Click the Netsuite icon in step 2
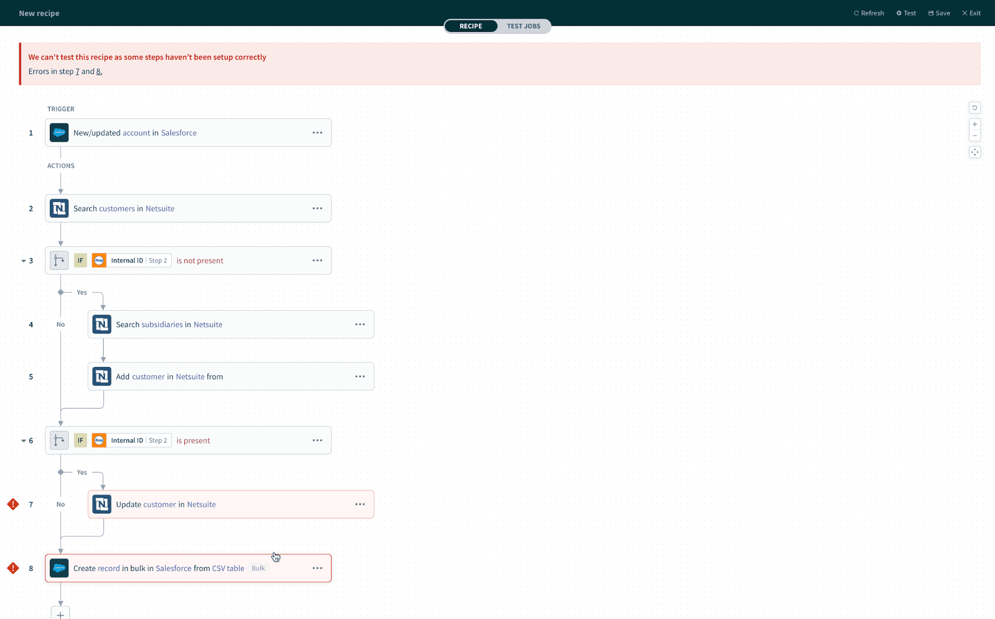 click(x=59, y=208)
